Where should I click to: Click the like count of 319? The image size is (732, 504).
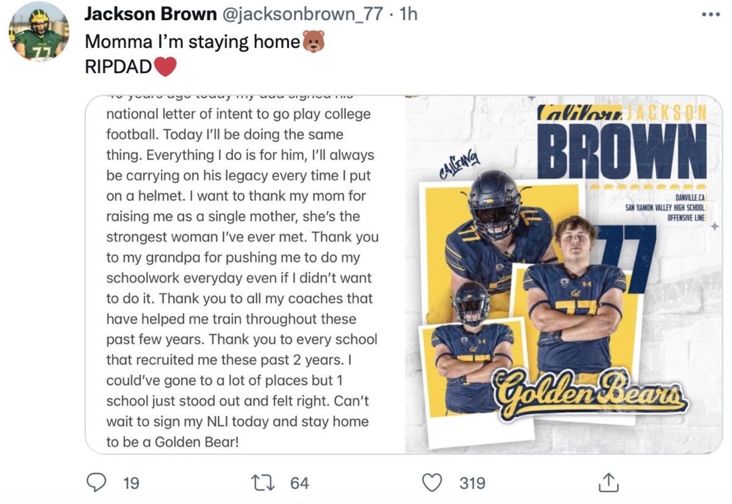click(472, 483)
